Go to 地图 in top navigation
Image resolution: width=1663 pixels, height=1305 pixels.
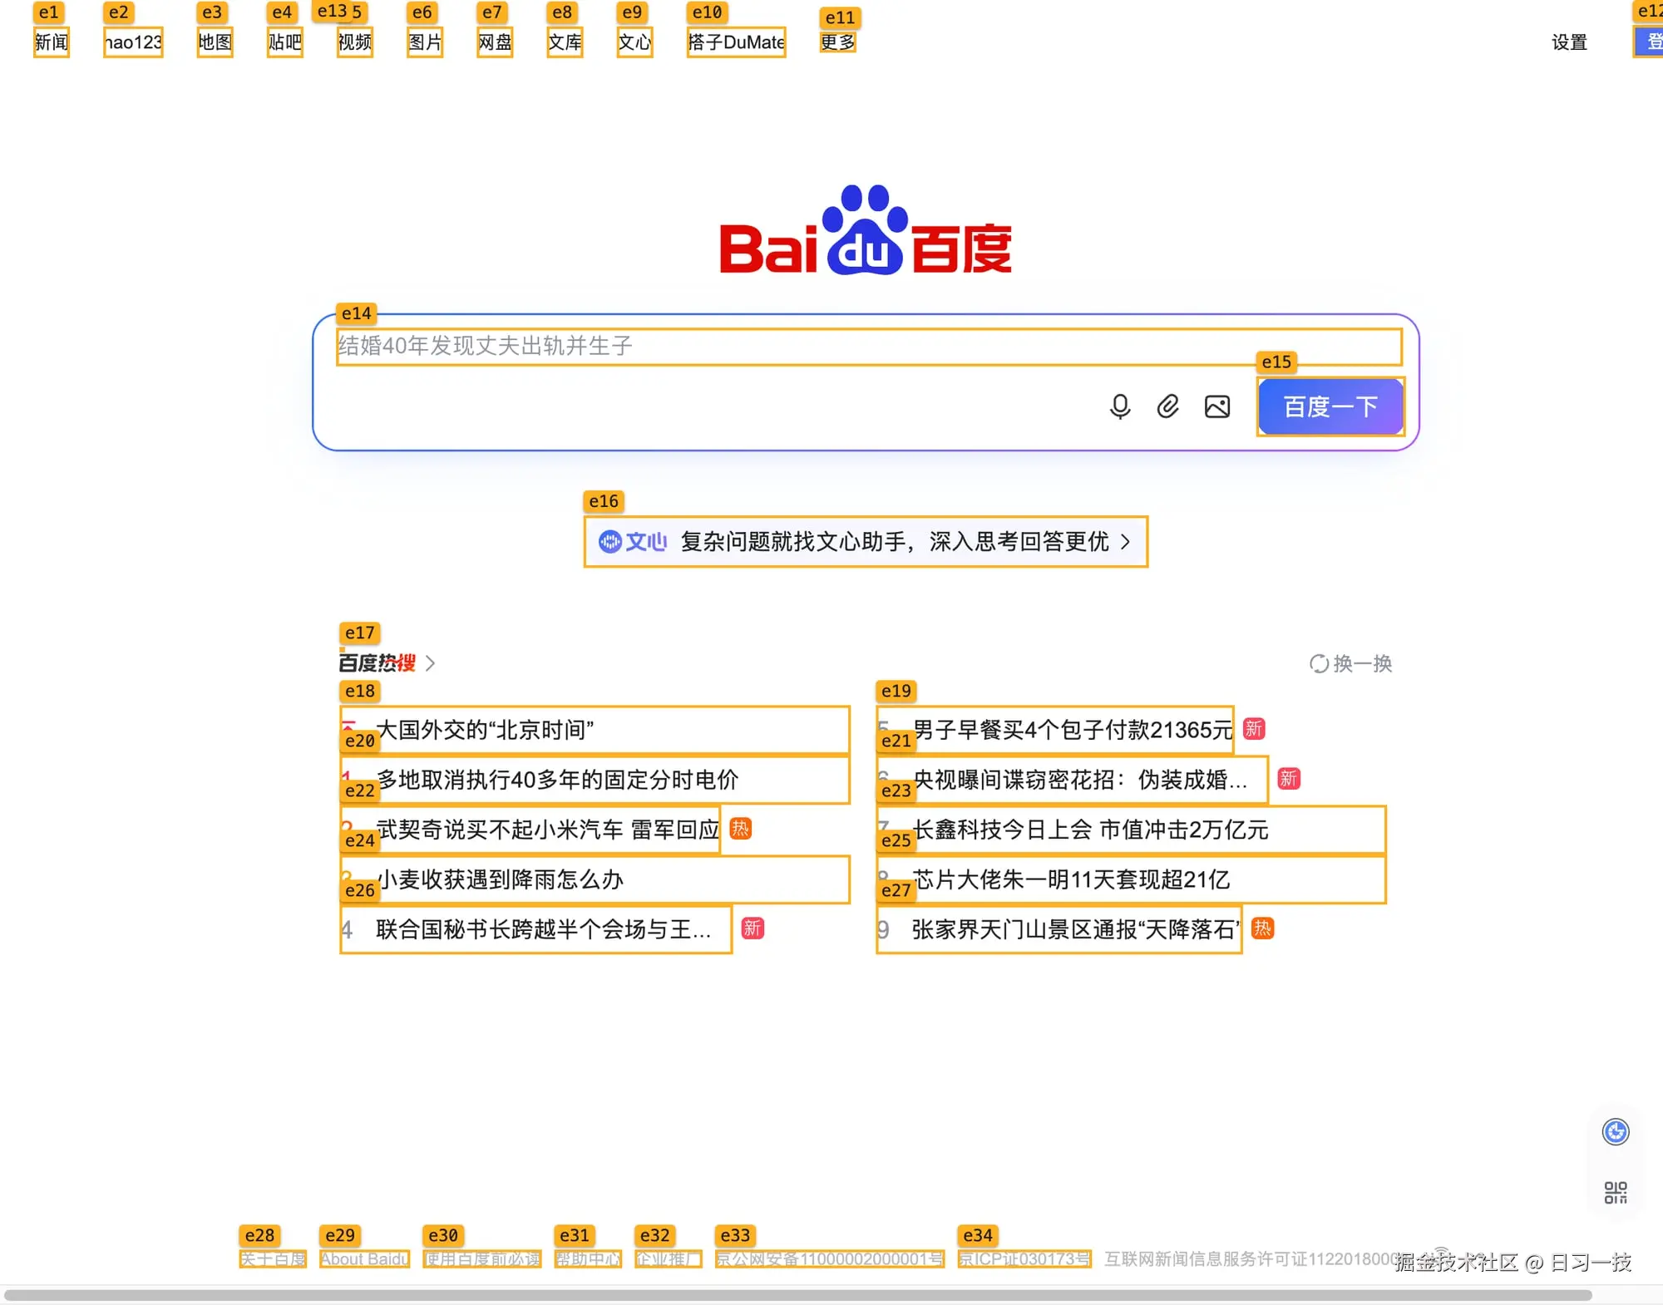(215, 42)
